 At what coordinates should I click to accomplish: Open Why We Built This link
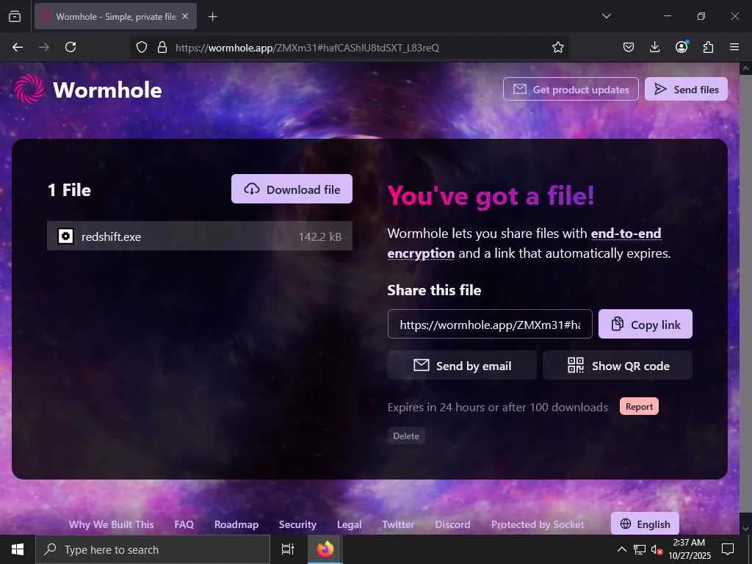coord(112,524)
